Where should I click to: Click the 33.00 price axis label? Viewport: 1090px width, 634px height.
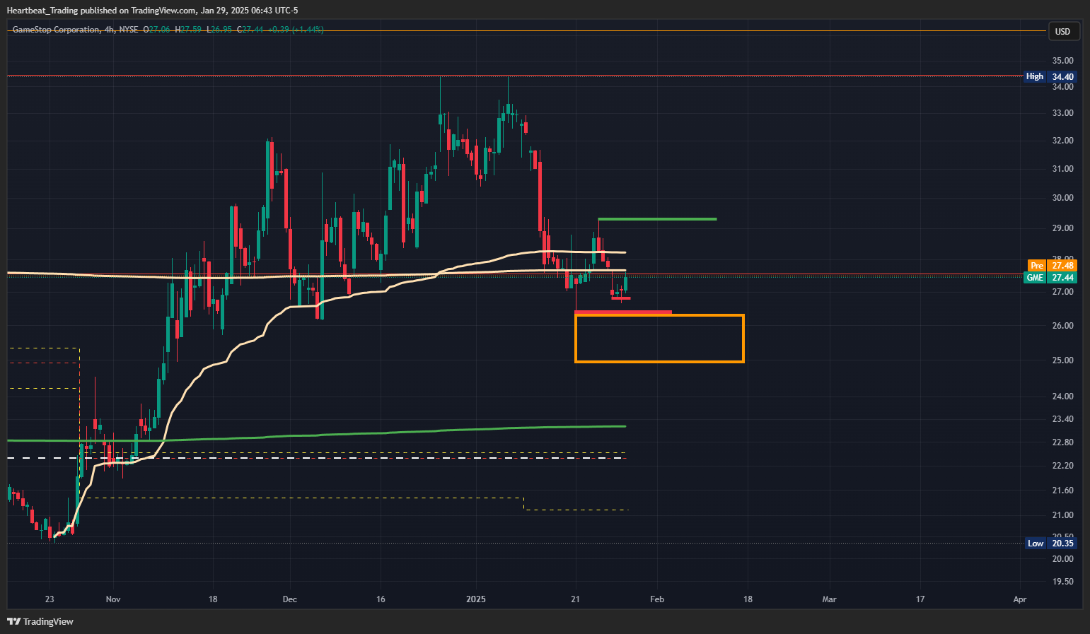(x=1062, y=113)
